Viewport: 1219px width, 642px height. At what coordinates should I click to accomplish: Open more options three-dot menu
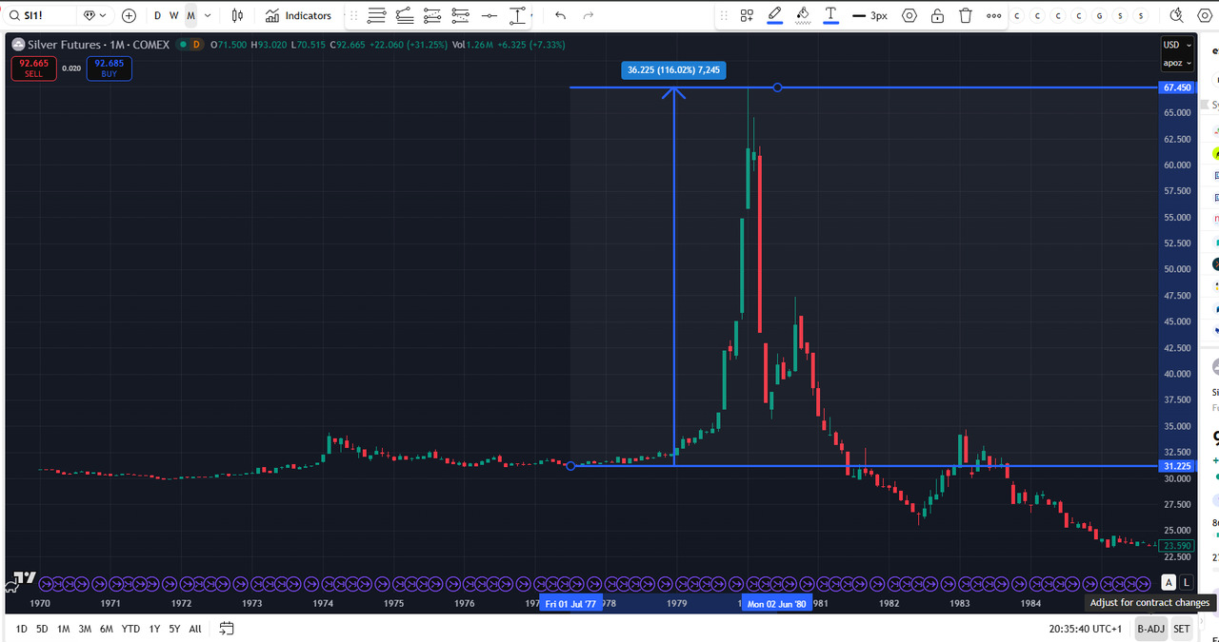pos(994,16)
